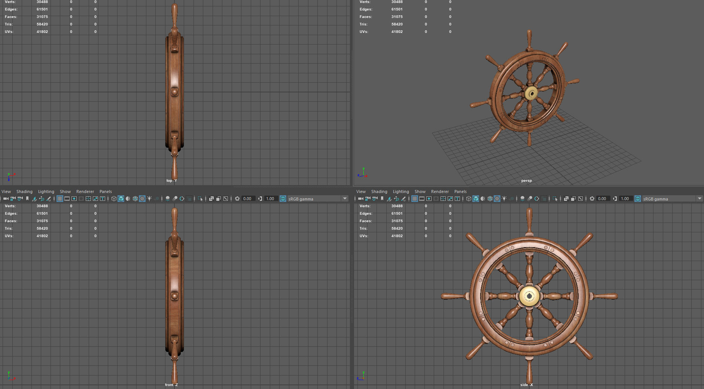Toggle Grid display in side view toolbar

(x=415, y=199)
